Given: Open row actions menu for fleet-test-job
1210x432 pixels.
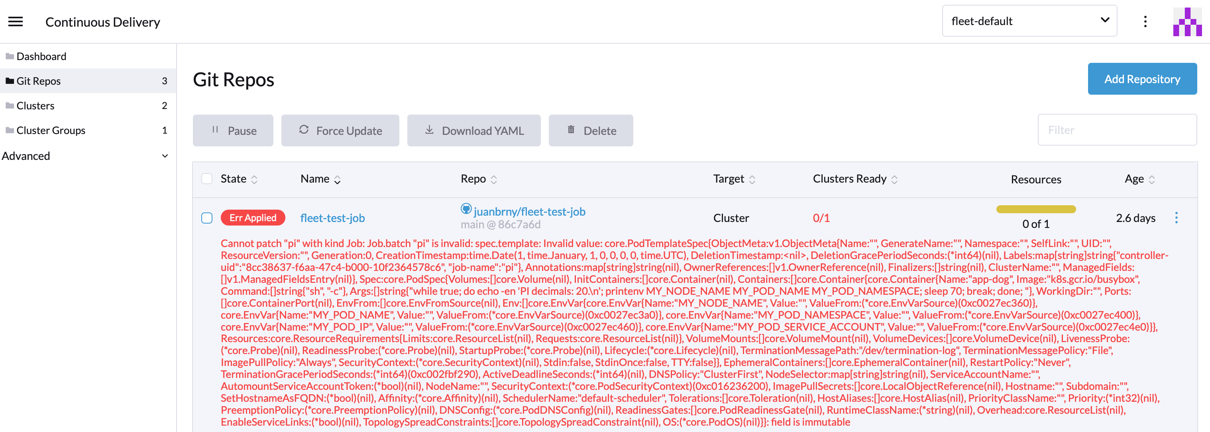Looking at the screenshot, I should point(1176,218).
